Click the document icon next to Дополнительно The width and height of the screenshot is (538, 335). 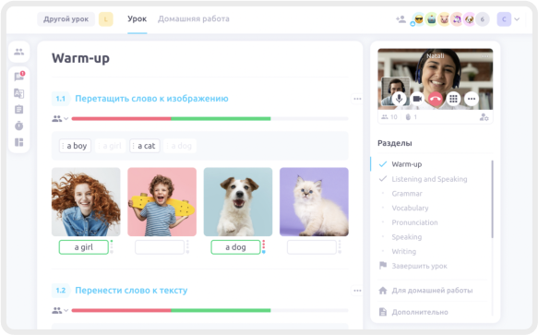[383, 312]
